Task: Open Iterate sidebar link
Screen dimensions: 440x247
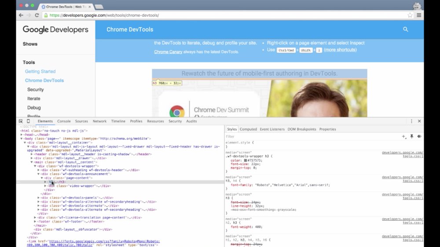Action: 34,98
